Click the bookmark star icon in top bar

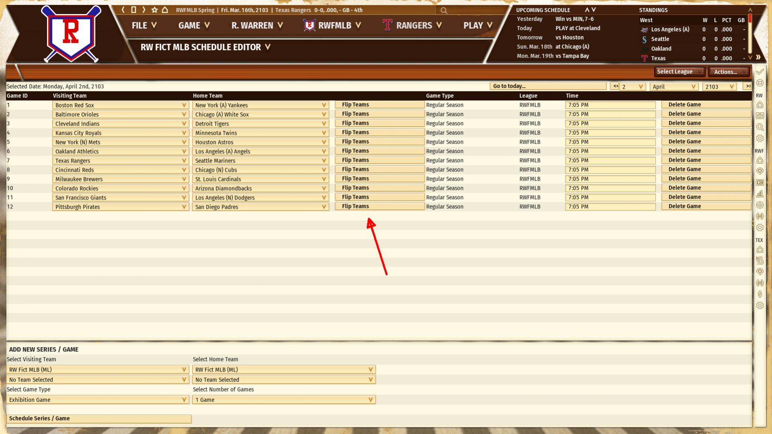coord(154,10)
